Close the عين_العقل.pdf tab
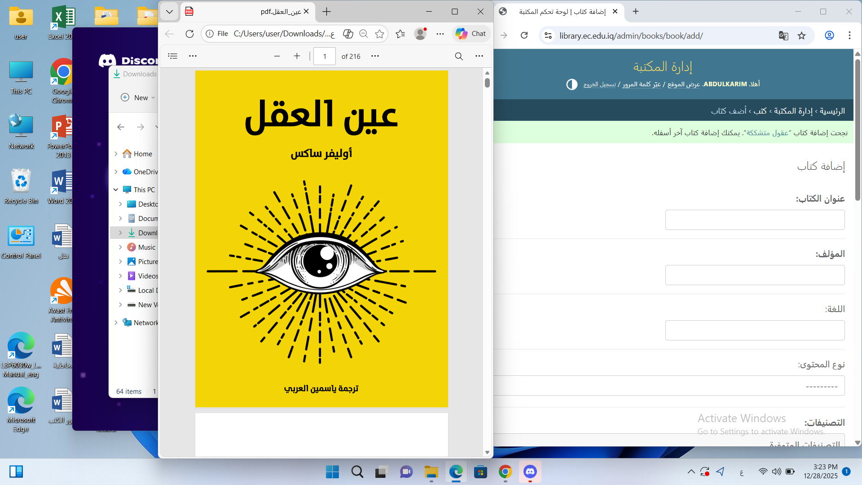Viewport: 862px width, 485px height. 306,12
